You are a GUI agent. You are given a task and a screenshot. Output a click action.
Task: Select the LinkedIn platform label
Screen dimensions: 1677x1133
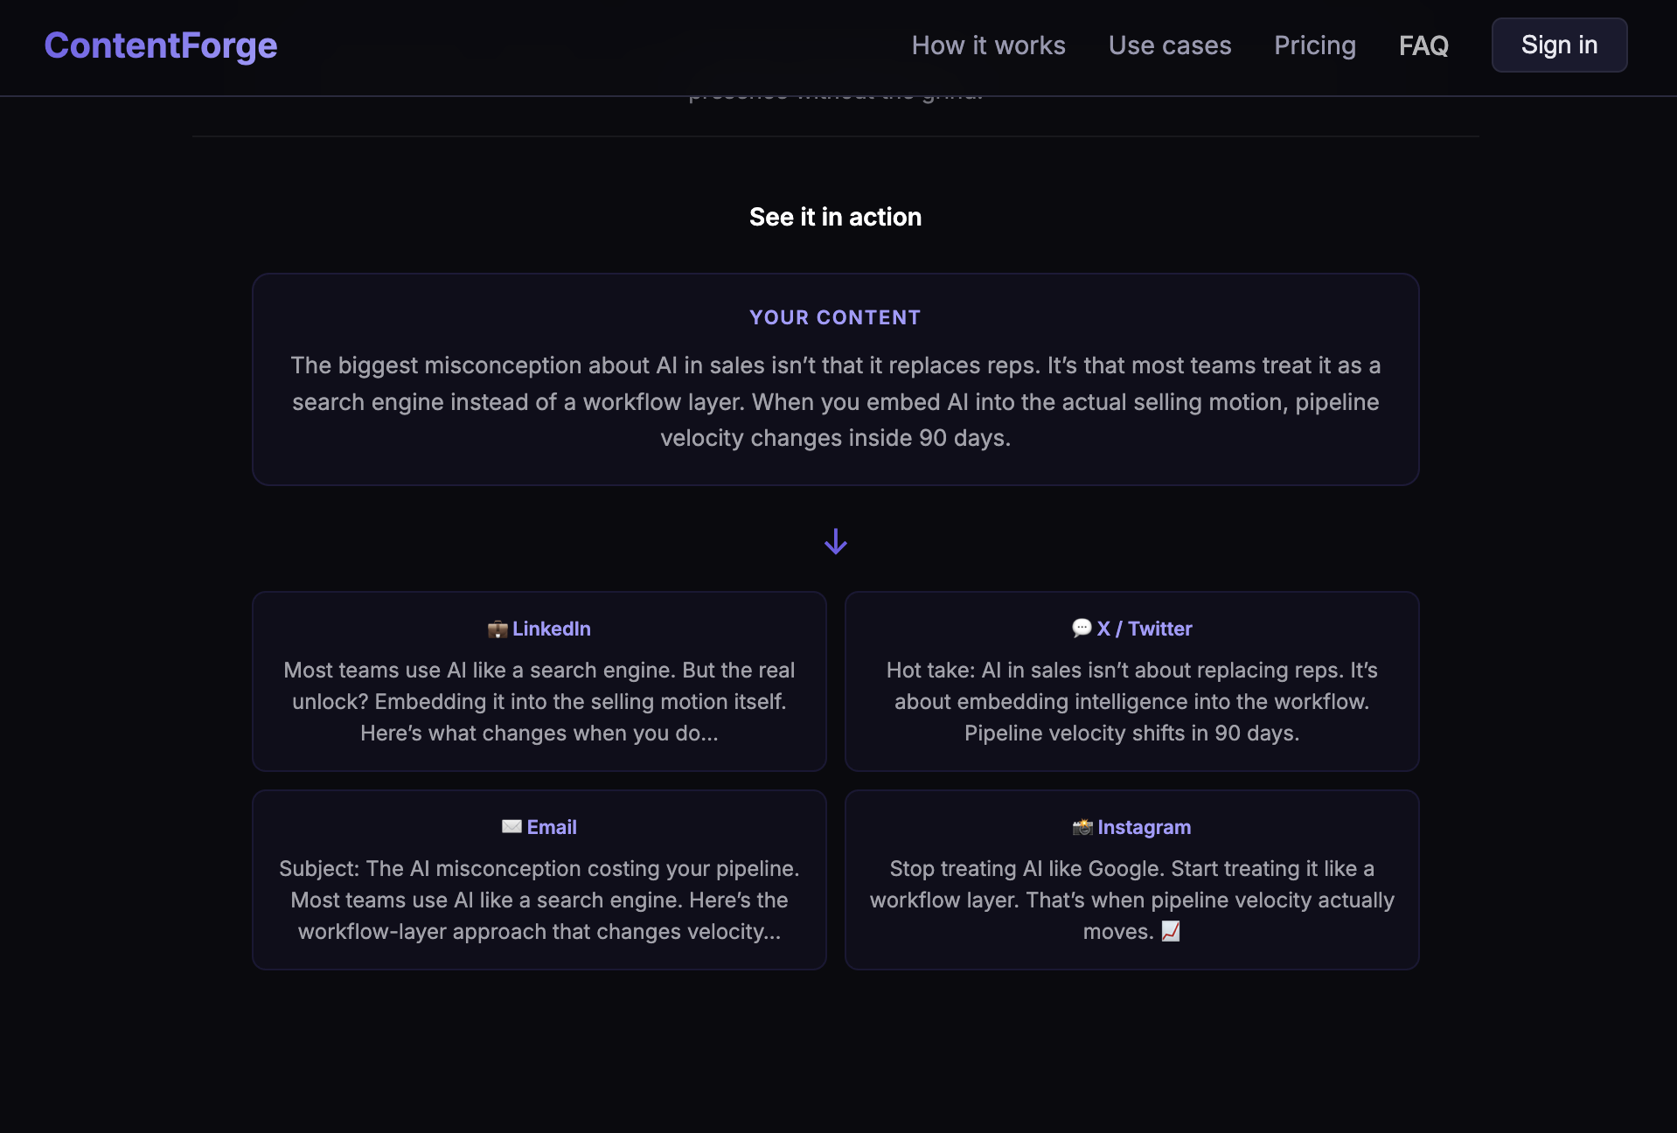pyautogui.click(x=552, y=628)
